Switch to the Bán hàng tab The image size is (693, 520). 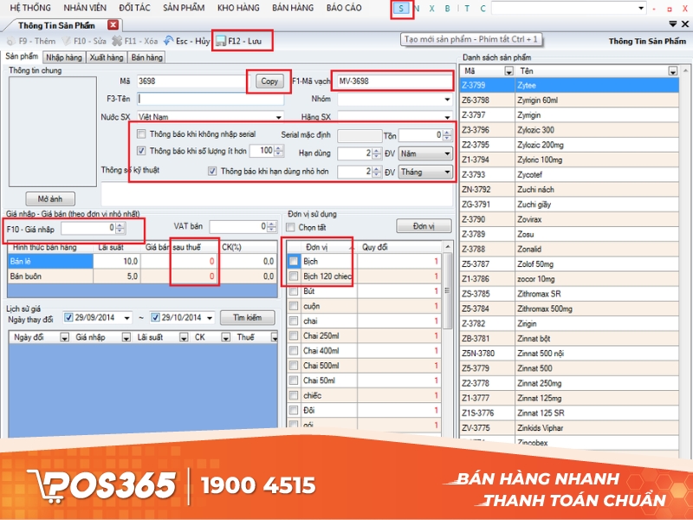(147, 57)
